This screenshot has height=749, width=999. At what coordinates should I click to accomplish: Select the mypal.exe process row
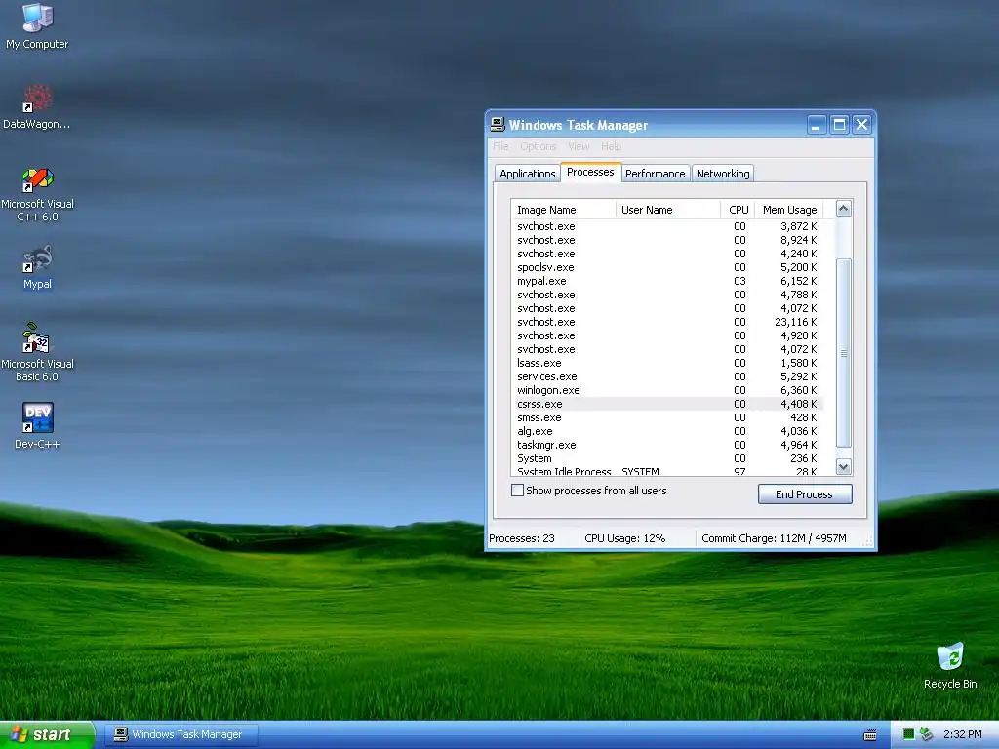tap(667, 281)
